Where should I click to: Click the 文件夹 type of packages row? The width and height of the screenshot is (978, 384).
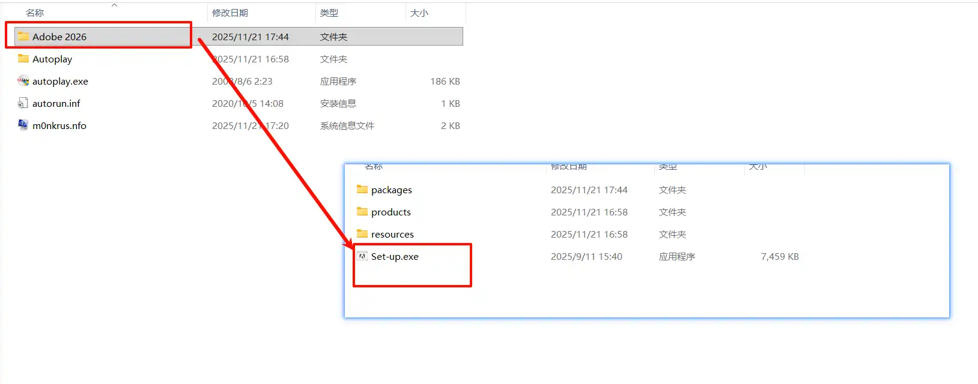click(673, 190)
